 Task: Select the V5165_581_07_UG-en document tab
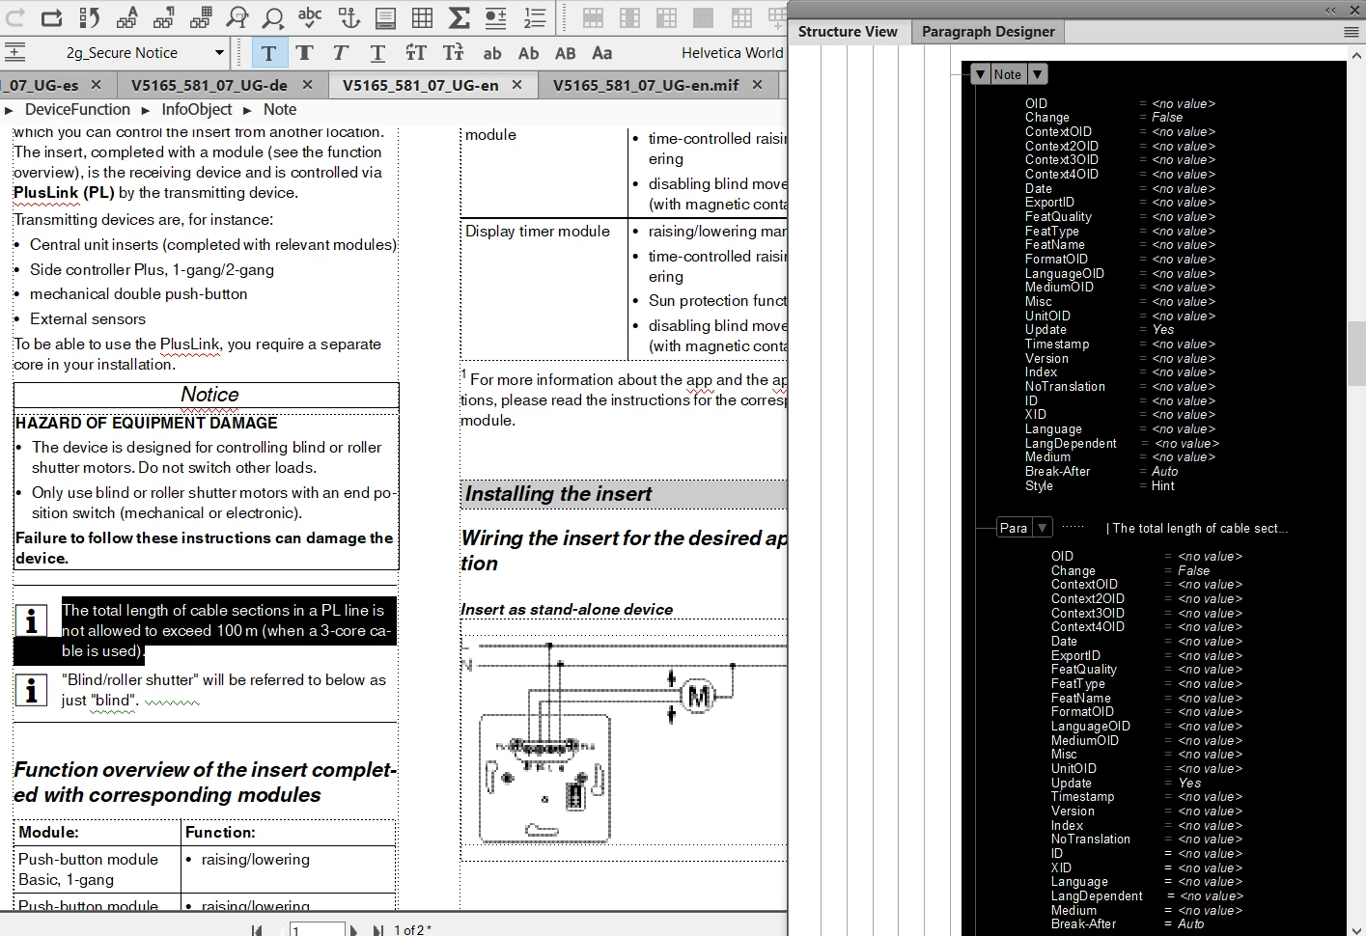(421, 85)
